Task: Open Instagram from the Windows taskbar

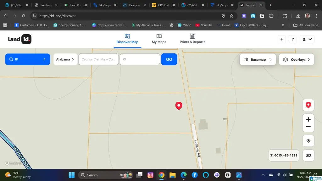Action: point(150,175)
